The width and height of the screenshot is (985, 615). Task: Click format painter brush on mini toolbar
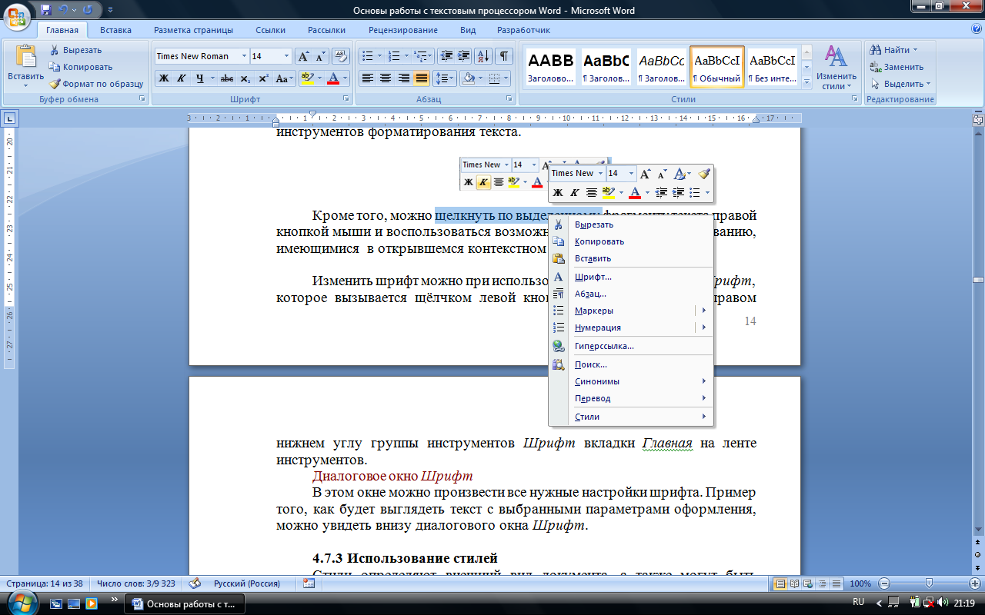click(703, 174)
